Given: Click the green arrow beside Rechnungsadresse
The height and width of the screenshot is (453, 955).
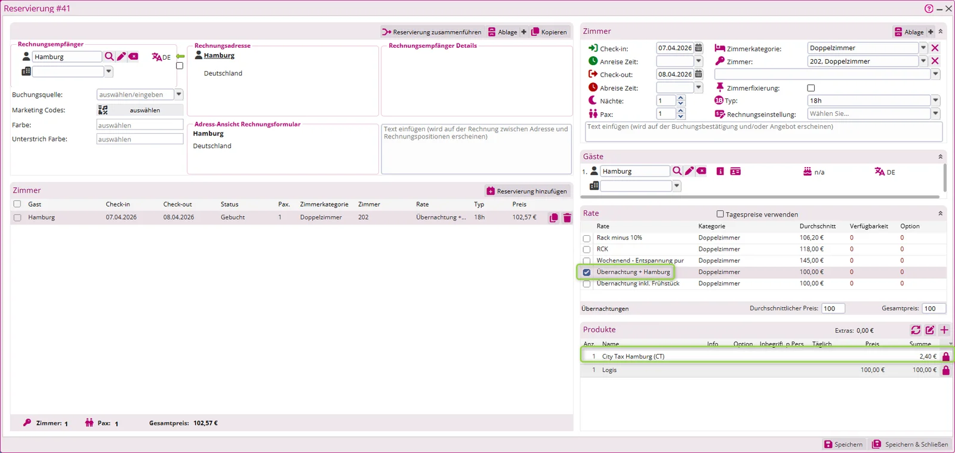Looking at the screenshot, I should pos(180,57).
